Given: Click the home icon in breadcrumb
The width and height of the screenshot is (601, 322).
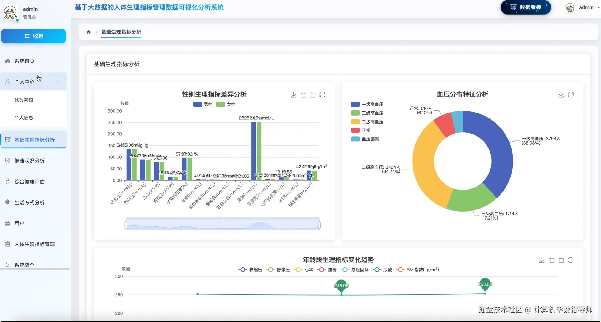Looking at the screenshot, I should pyautogui.click(x=88, y=32).
